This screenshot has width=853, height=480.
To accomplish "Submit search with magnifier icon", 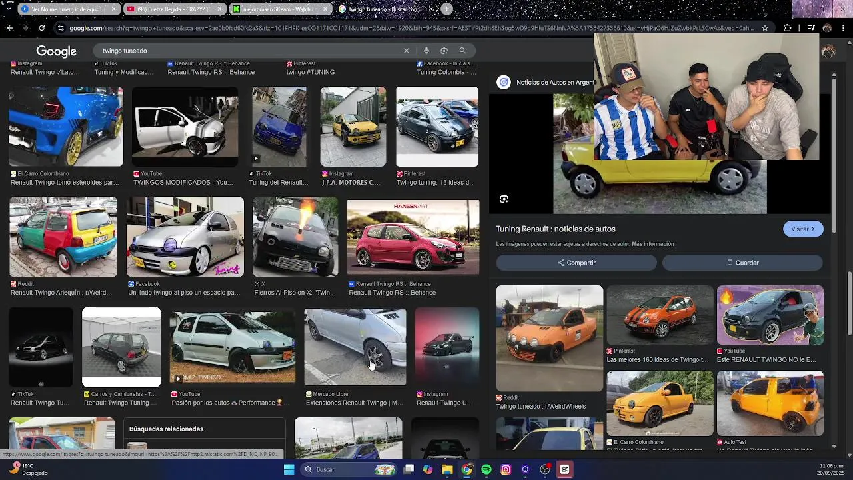I will tap(462, 51).
